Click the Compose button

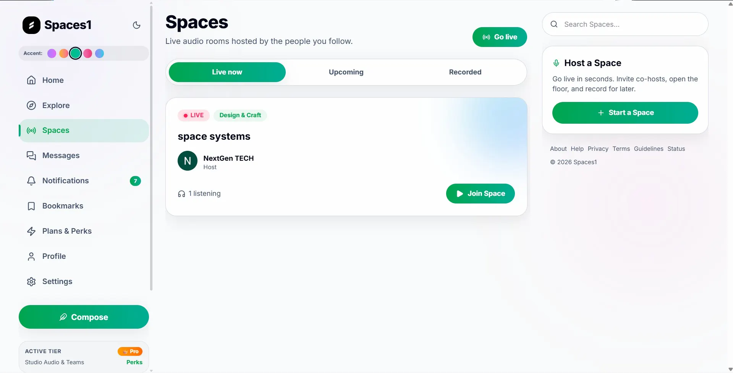point(84,317)
